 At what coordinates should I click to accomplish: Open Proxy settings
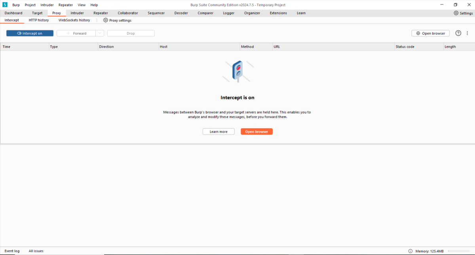117,20
